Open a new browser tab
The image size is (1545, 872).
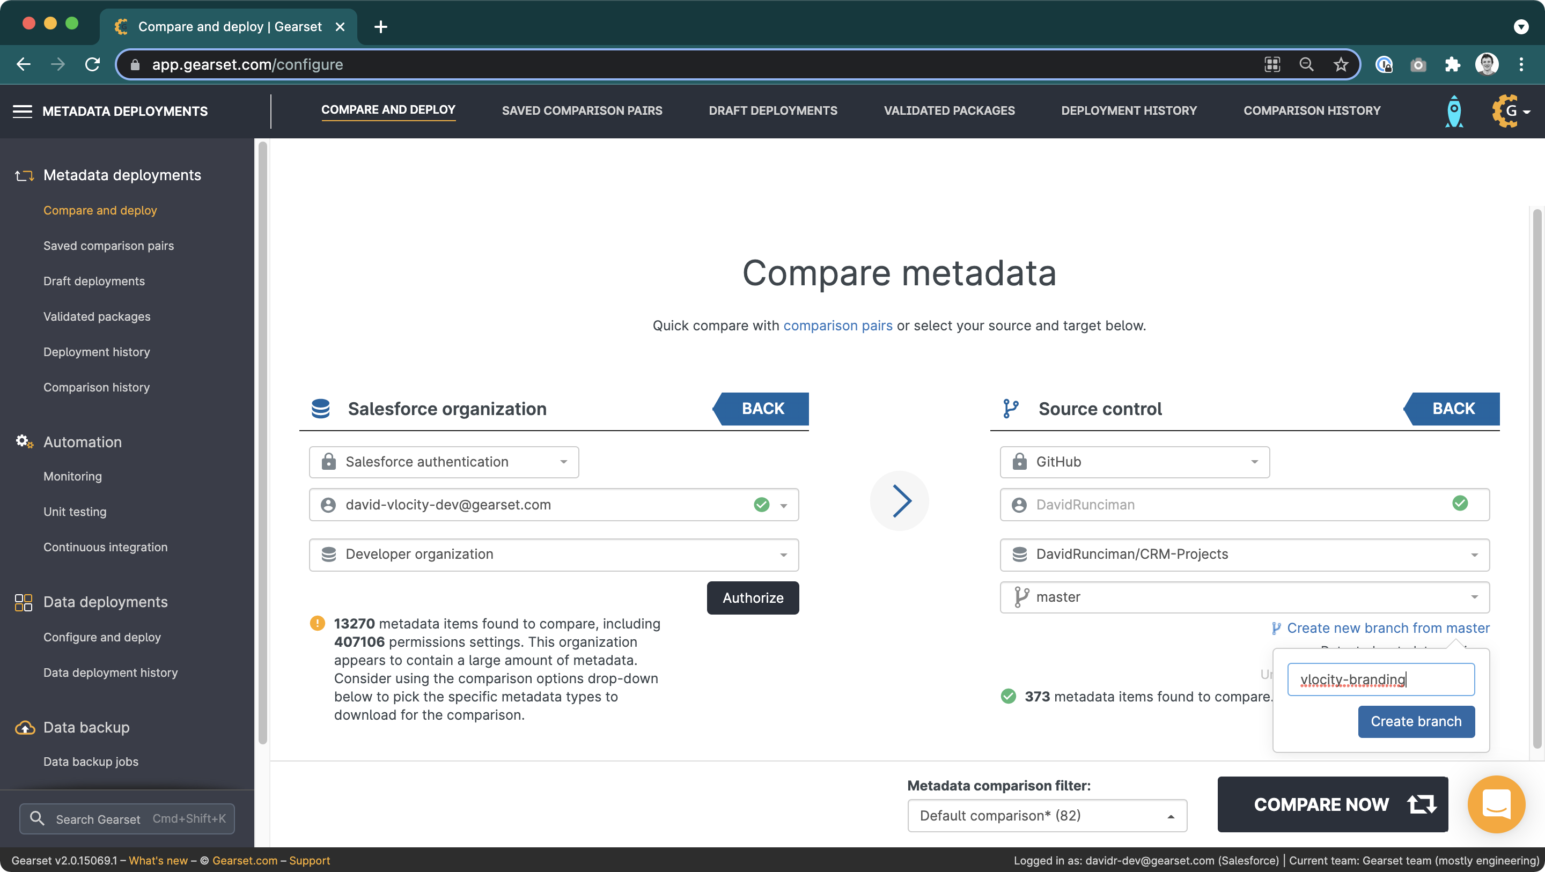[x=380, y=27]
